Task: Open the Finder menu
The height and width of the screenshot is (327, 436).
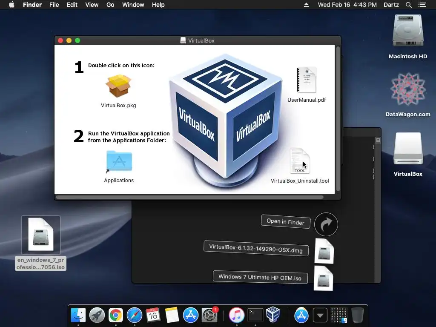Action: [32, 5]
